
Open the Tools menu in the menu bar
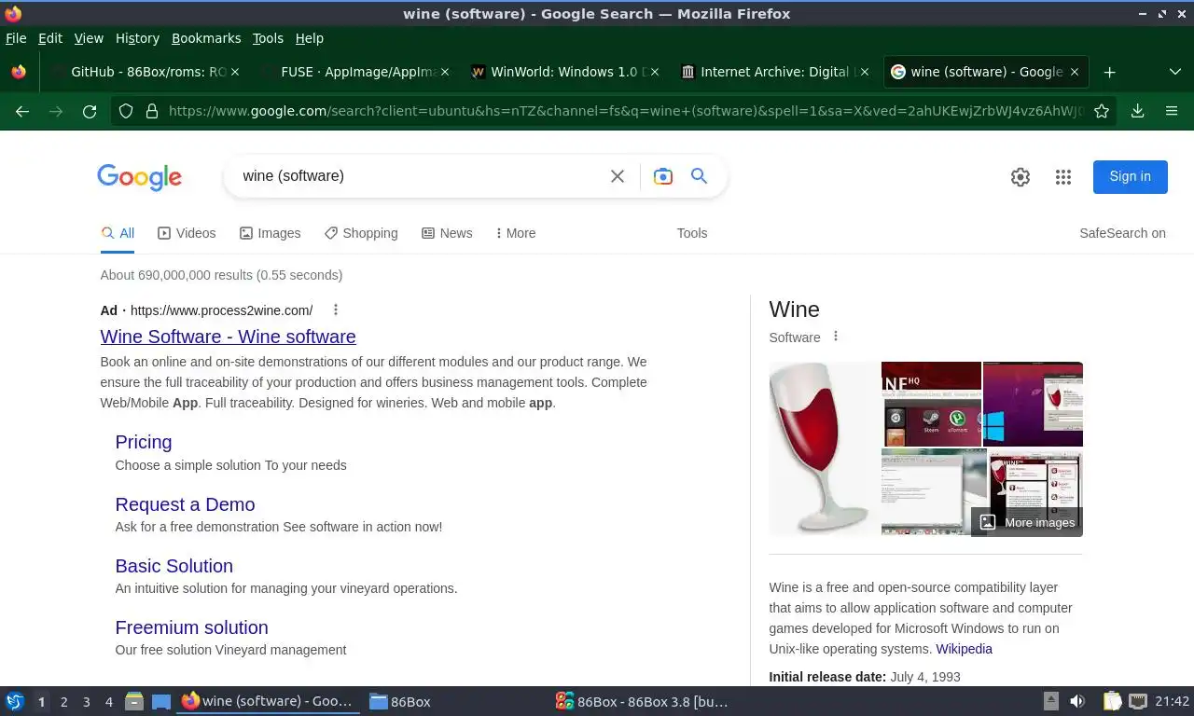[268, 38]
